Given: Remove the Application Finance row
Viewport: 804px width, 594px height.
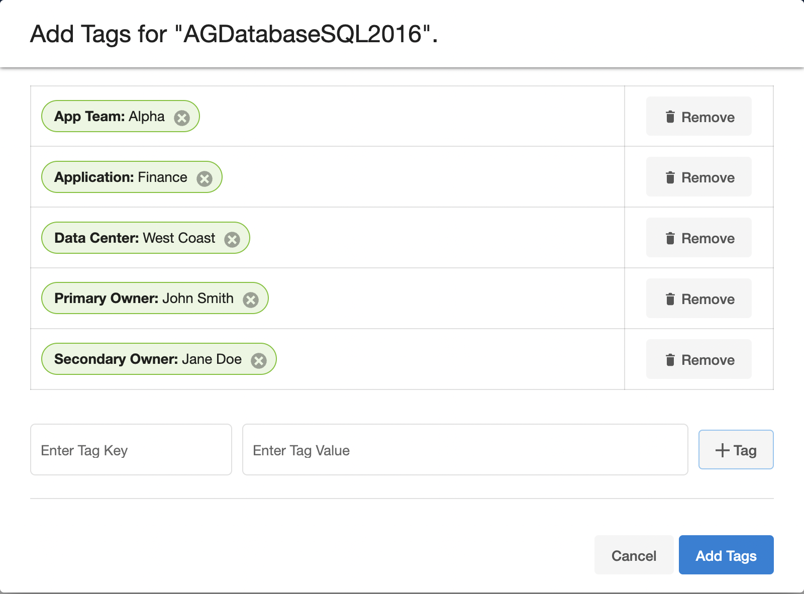Looking at the screenshot, I should [x=698, y=177].
